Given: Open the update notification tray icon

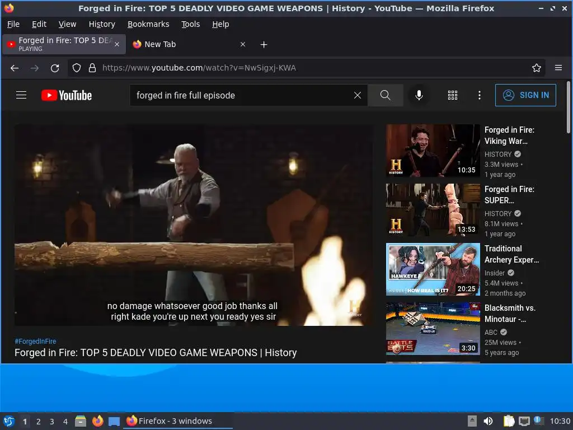Looking at the screenshot, I should (539, 420).
